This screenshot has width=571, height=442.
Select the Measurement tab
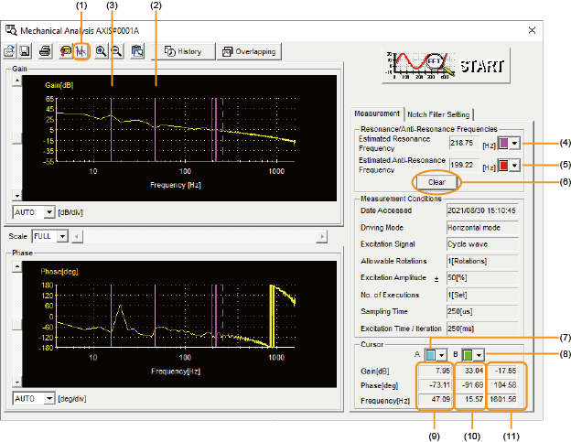coord(377,114)
